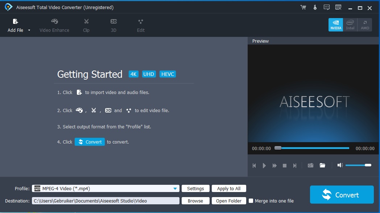Screen dimensions: 380x213
Task: Click the Aiseesoft preview thumbnail
Action: [x=313, y=93]
